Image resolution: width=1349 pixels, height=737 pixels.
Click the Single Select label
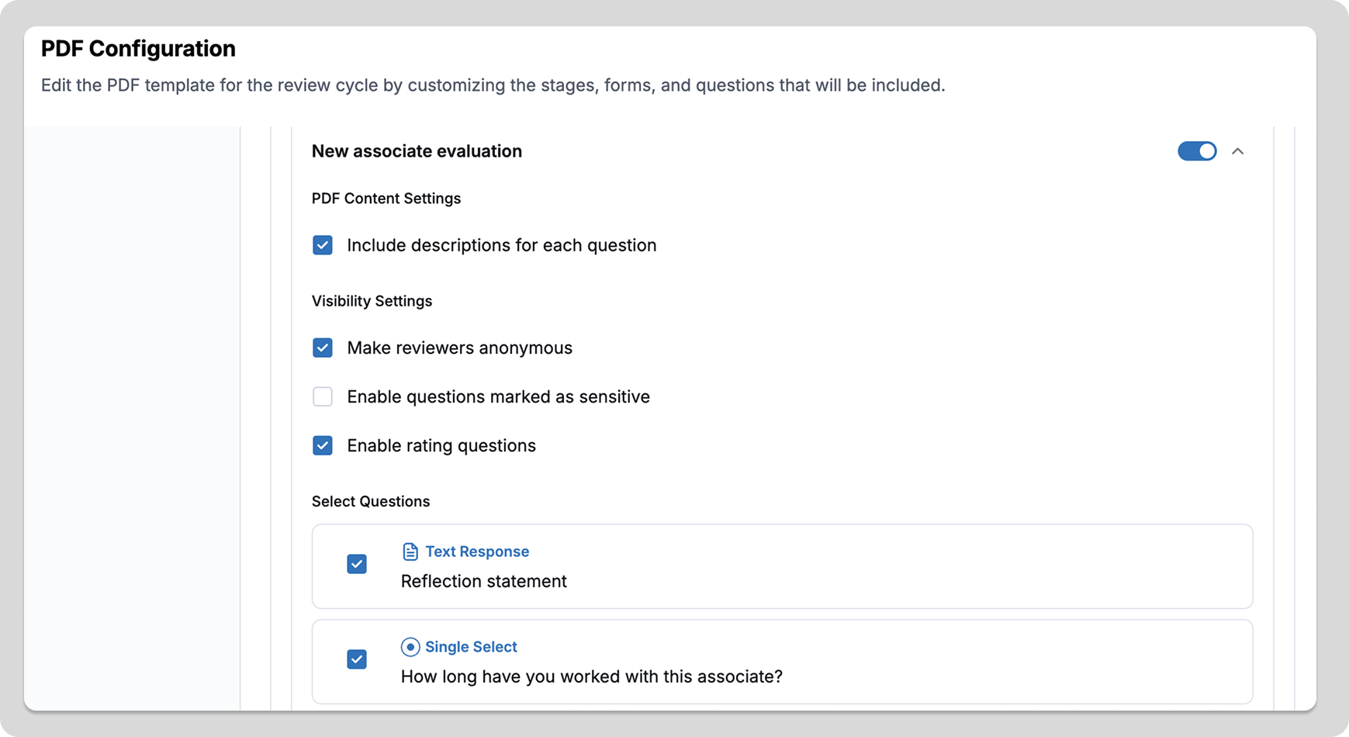tap(471, 647)
